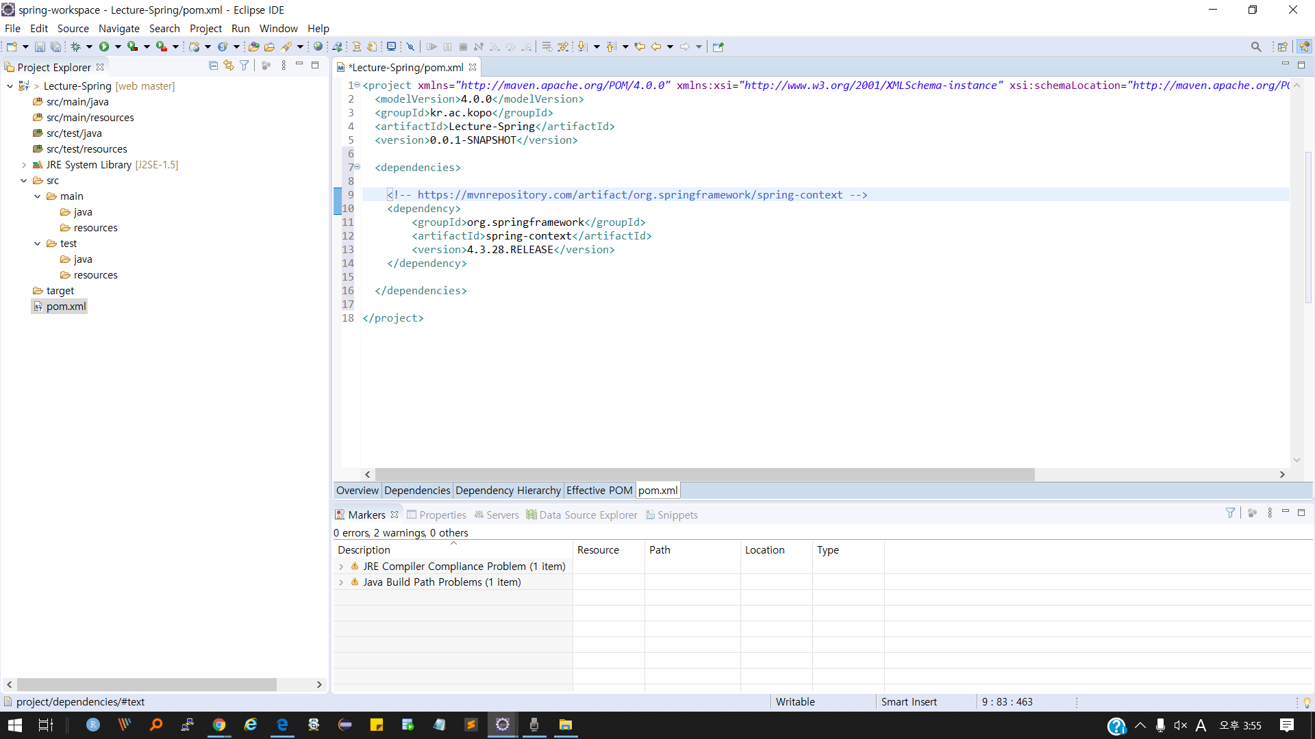Toggle Pin Editor button
Viewport: 1315px width, 739px height.
coord(718,47)
